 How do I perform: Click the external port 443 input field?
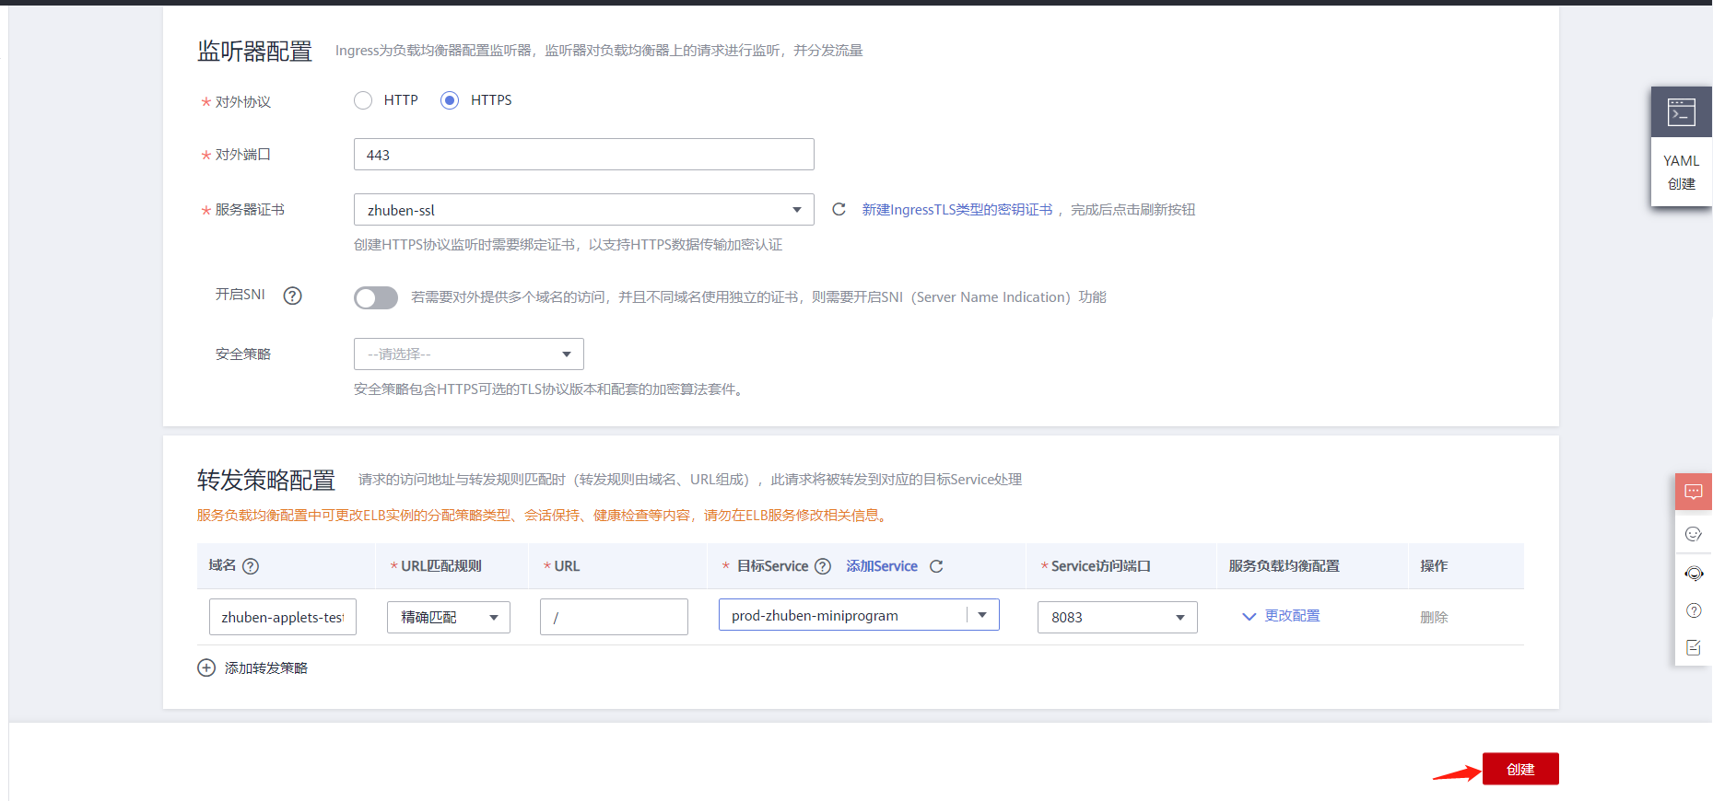pyautogui.click(x=584, y=155)
